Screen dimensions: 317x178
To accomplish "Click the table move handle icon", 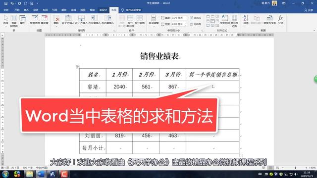I will [78, 67].
